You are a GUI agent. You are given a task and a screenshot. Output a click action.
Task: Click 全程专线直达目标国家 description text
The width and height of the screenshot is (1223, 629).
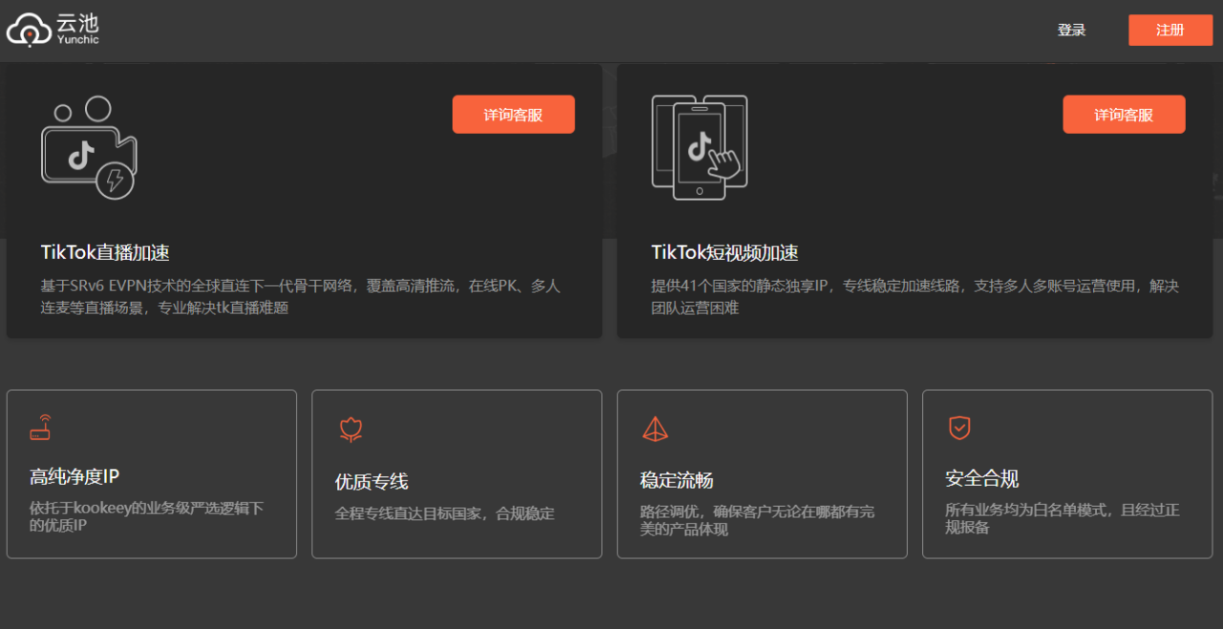tap(444, 513)
